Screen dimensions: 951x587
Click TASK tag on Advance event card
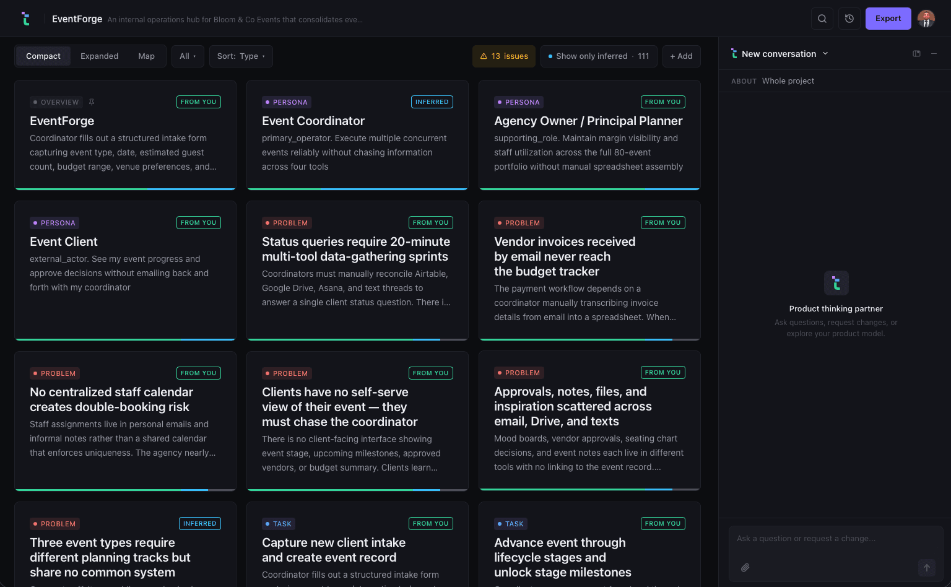[511, 524]
